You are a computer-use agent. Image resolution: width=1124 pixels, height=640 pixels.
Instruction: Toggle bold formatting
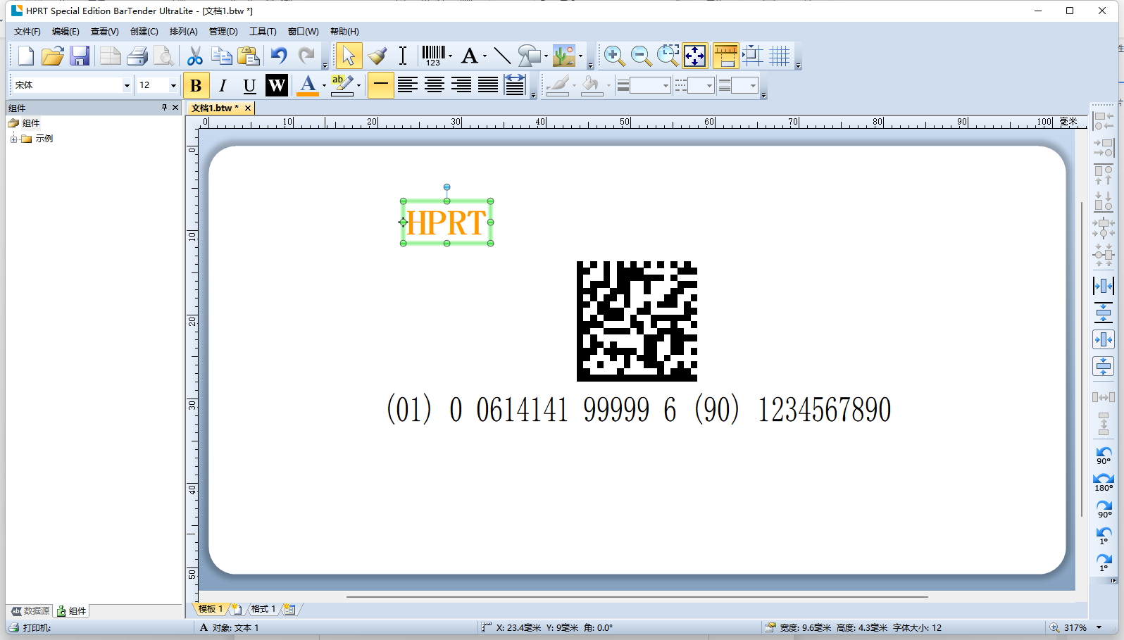(196, 85)
